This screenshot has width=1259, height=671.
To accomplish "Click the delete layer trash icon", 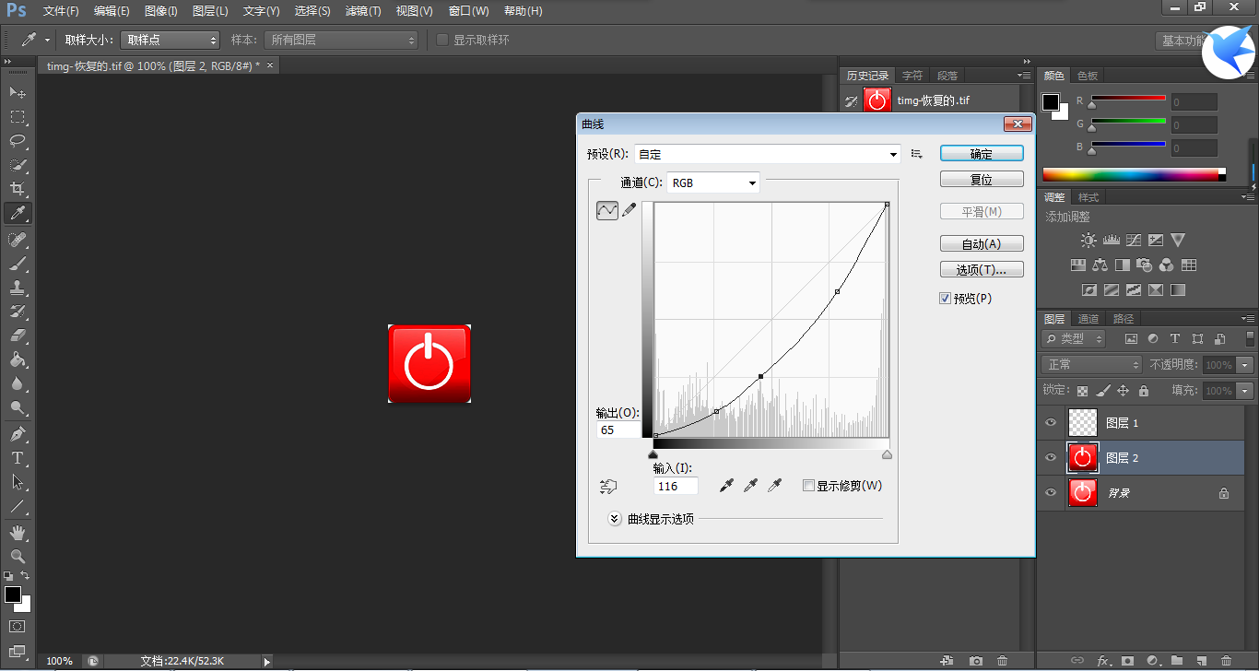I will [x=1225, y=661].
